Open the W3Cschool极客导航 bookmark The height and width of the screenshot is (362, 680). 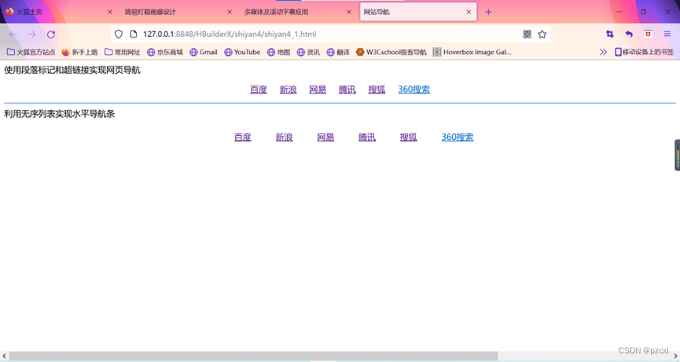pyautogui.click(x=391, y=52)
